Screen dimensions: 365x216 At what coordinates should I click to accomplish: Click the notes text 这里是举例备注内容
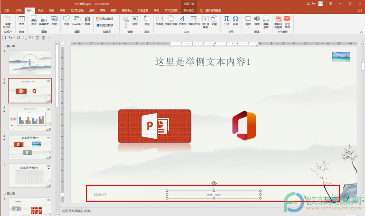pos(77,211)
